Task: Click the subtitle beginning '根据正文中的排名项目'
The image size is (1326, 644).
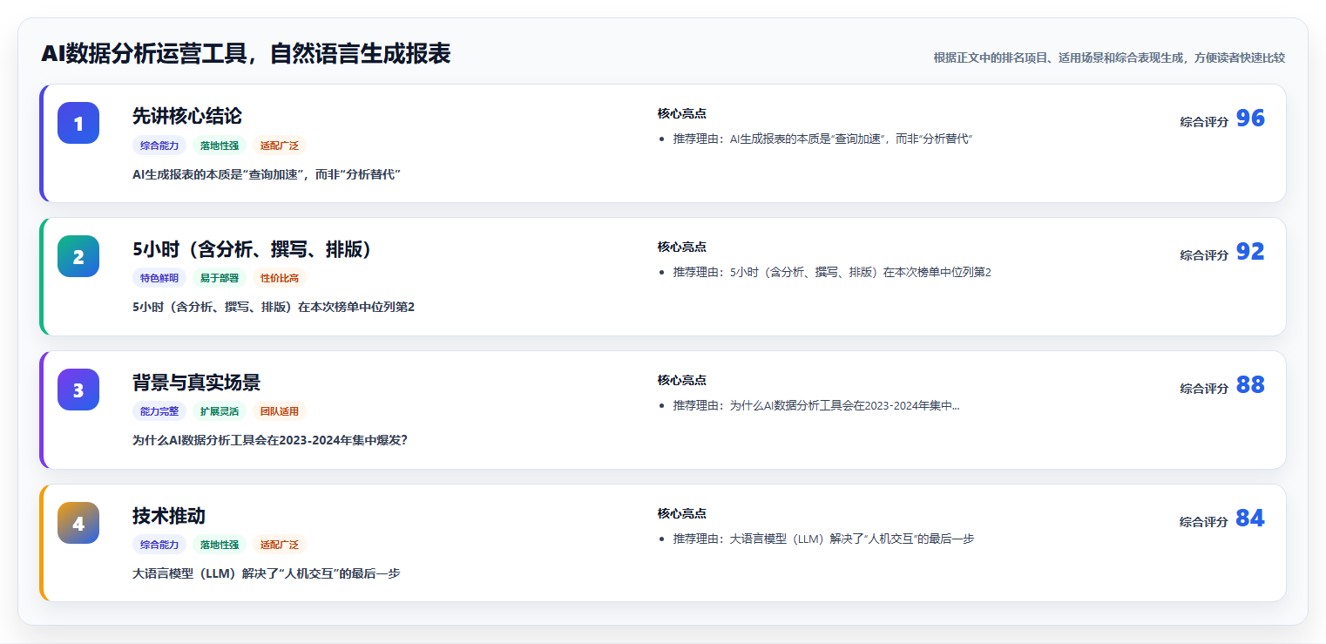Action: [x=1109, y=58]
